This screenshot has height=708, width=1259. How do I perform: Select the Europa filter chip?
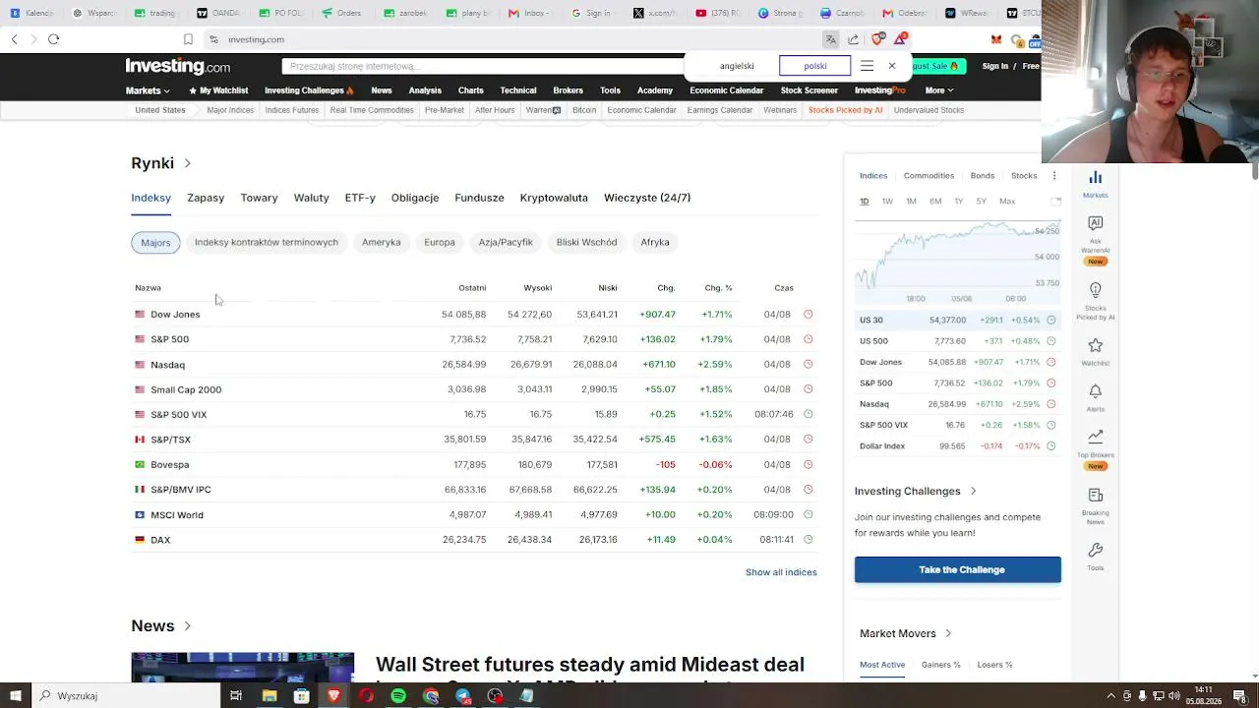pos(440,242)
